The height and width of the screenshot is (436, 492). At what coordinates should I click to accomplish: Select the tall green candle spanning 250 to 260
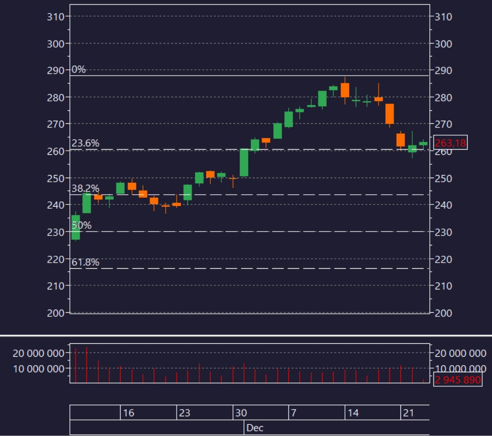(x=244, y=163)
